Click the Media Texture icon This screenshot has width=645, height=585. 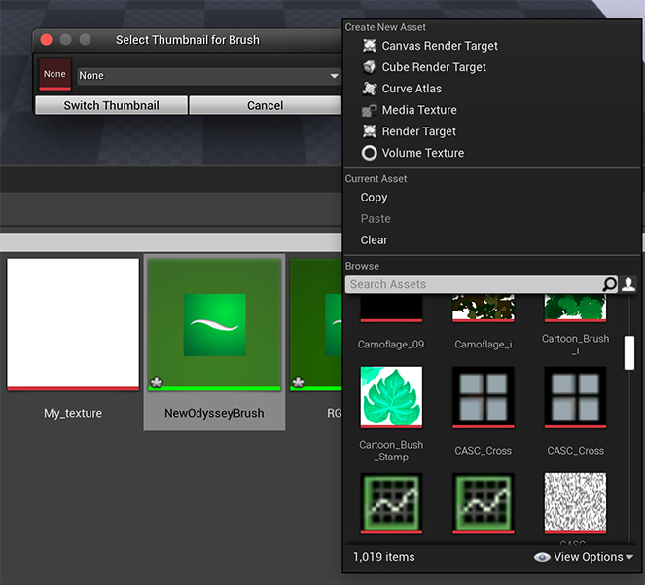pyautogui.click(x=369, y=110)
